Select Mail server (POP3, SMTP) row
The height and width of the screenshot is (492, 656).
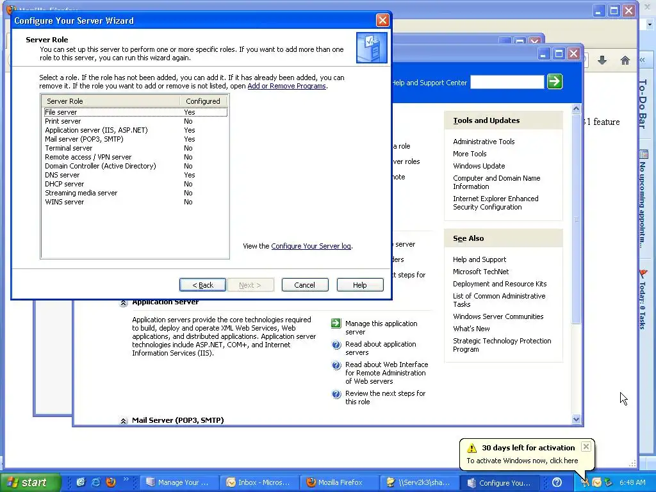[x=135, y=139]
